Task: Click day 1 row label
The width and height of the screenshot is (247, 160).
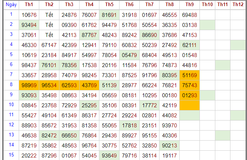Action: pos(11,15)
